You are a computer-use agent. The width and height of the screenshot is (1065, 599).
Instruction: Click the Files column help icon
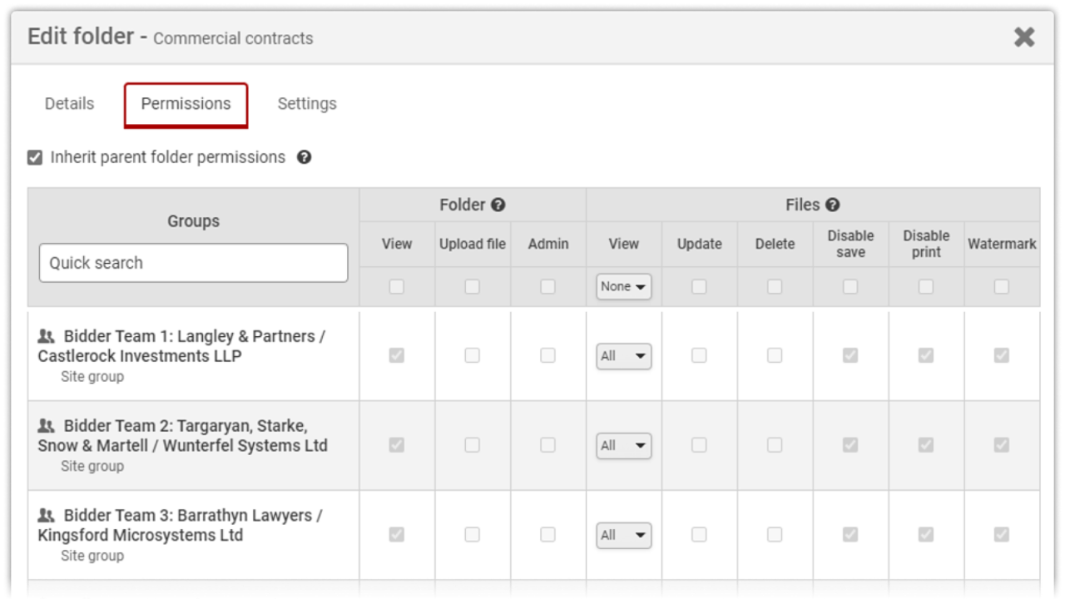[x=832, y=205]
